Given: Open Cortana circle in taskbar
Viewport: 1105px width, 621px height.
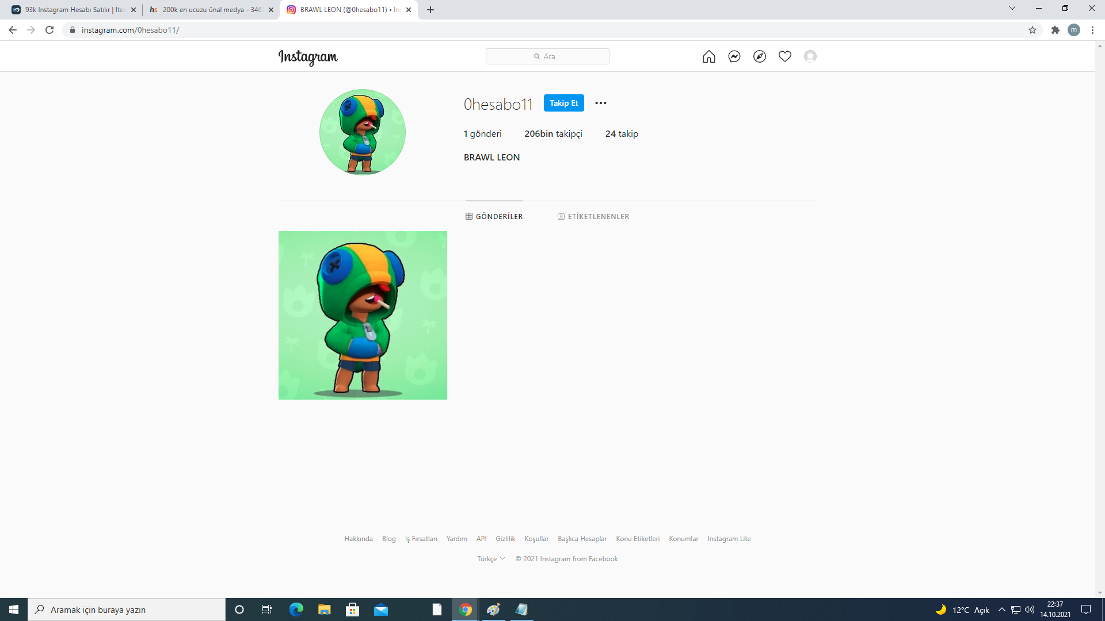Looking at the screenshot, I should click(x=239, y=609).
